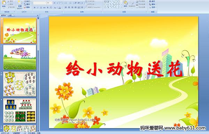Select the purple-haired fairy slide thumbnail
209x134 pixels.
(20, 57)
